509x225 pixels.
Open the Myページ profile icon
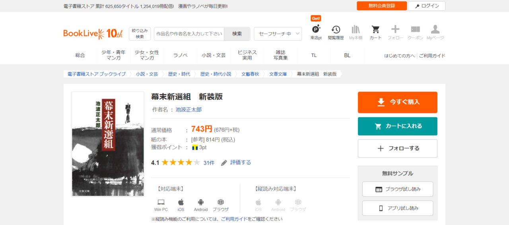pos(435,30)
